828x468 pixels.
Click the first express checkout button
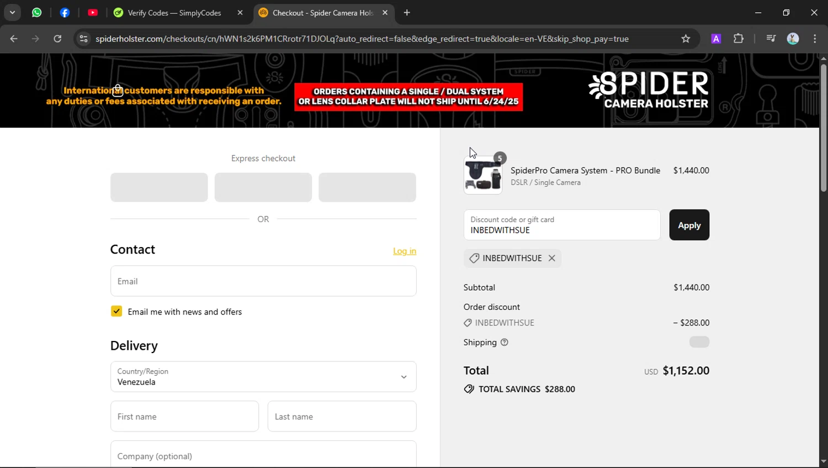[x=159, y=187]
